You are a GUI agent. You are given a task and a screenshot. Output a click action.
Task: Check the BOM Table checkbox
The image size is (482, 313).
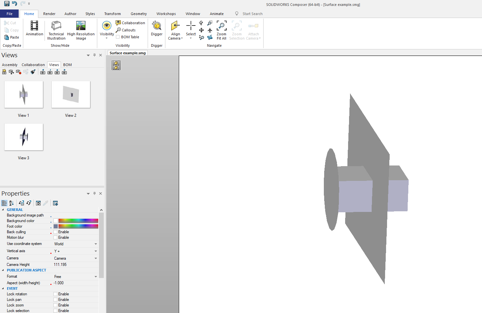click(118, 37)
